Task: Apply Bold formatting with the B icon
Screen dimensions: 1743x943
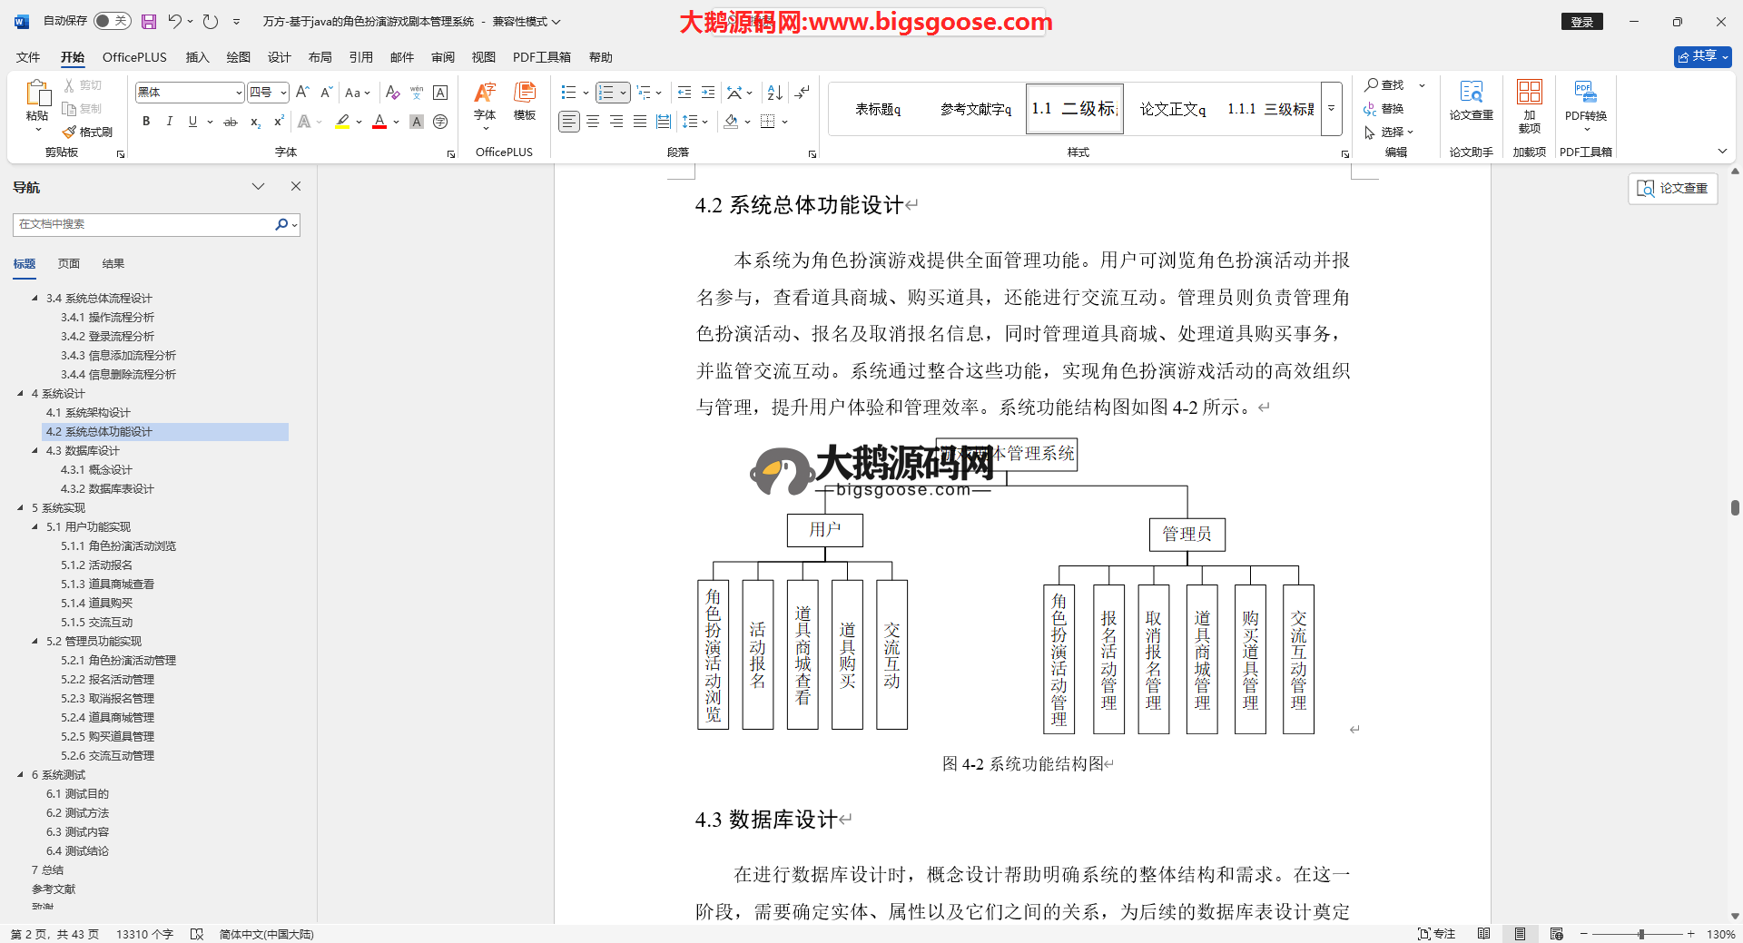Action: pos(146,122)
